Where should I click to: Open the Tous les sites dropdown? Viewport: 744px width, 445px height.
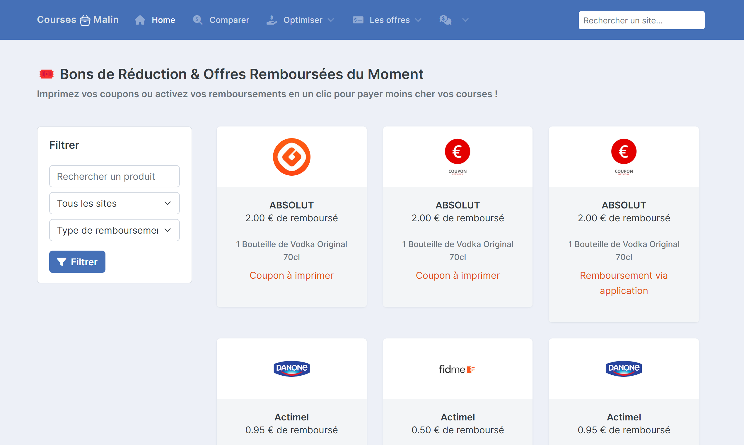(114, 203)
